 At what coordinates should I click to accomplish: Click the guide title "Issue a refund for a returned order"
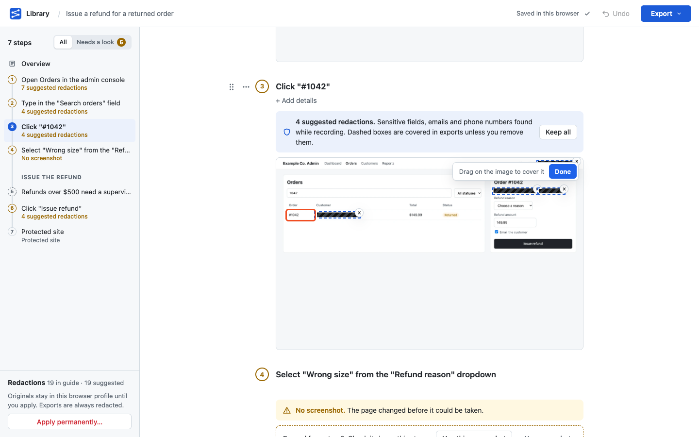click(x=120, y=14)
